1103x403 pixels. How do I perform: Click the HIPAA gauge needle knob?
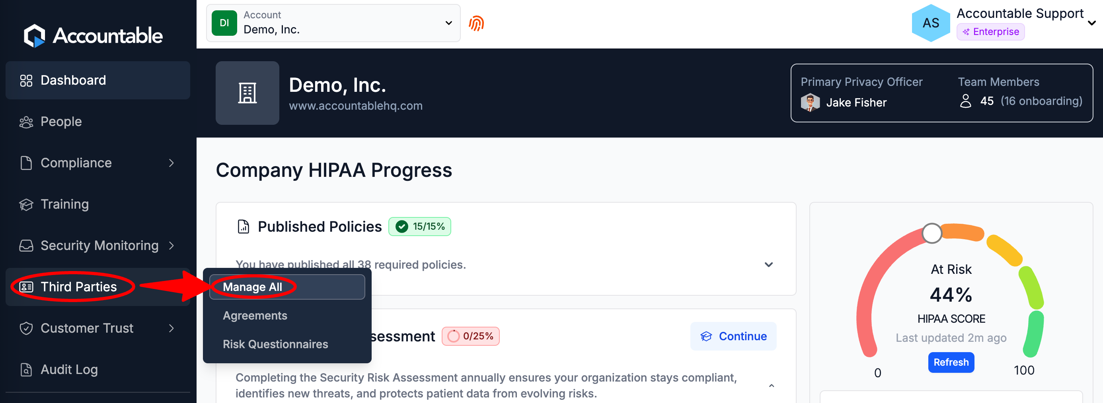click(x=932, y=234)
